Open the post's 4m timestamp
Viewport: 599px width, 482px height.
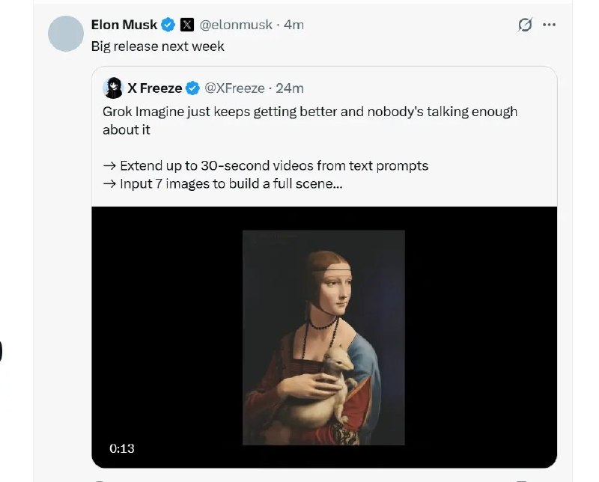(294, 25)
